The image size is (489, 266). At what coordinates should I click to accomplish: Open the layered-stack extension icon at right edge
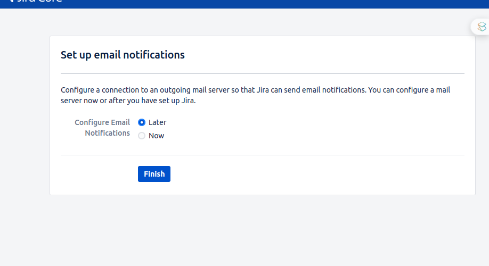pos(482,27)
